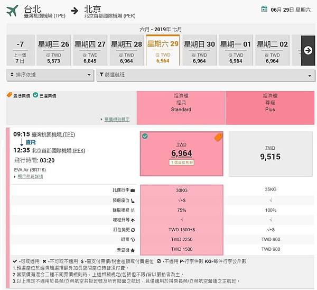Click the right arrow between 台北 and 北京
This screenshot has height=290, width=317.
(74, 11)
